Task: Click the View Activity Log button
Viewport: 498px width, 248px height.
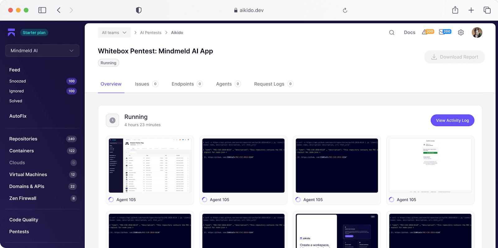Action: (452, 120)
